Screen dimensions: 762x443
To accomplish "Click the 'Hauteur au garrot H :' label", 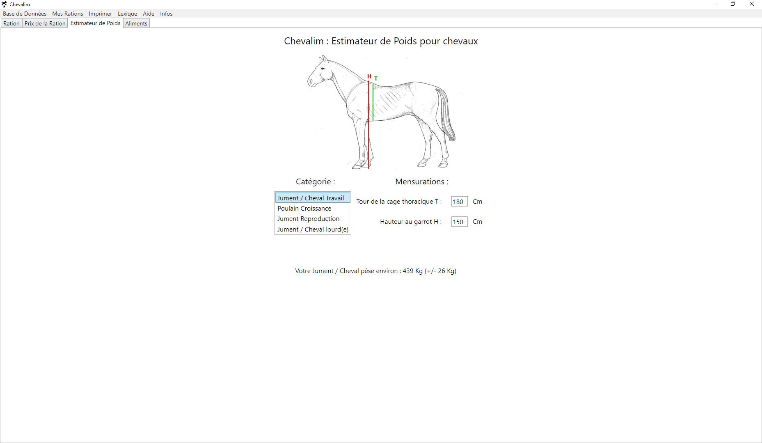I will (x=411, y=222).
